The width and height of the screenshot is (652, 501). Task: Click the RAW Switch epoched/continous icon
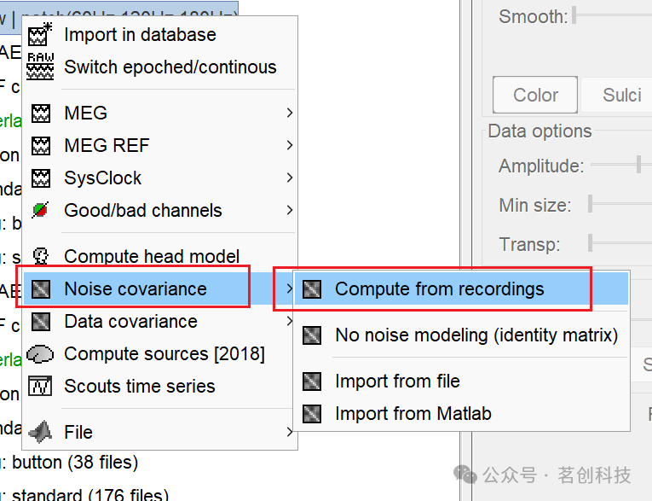[40, 67]
